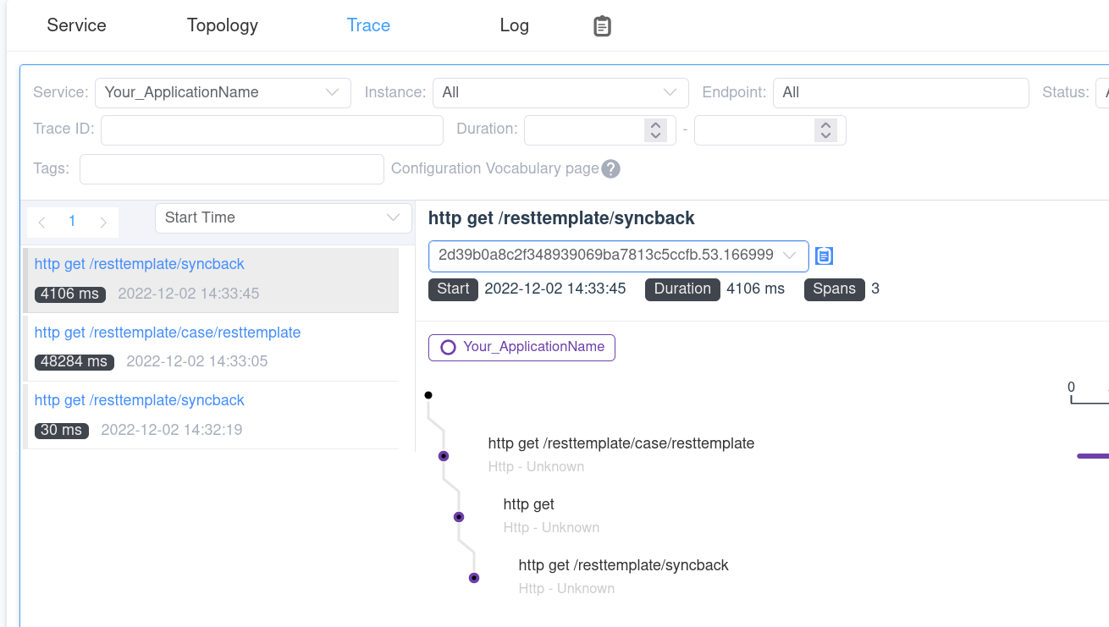
Task: Click the next page arrow in trace pagination
Action: tap(103, 222)
